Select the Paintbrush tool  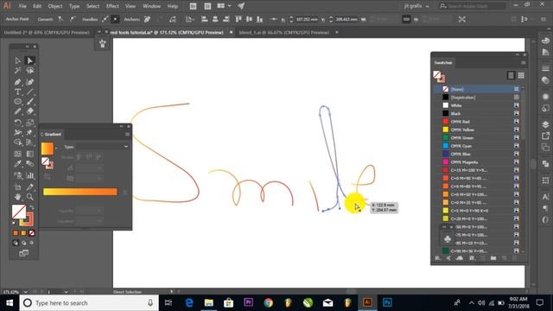30,102
